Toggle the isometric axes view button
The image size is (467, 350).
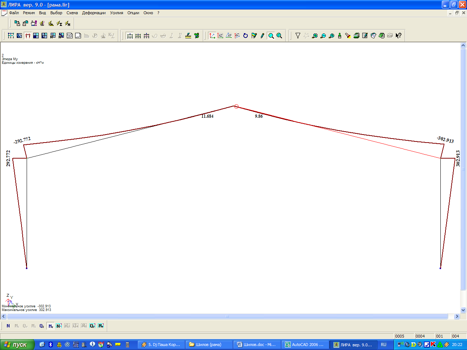tap(212, 35)
